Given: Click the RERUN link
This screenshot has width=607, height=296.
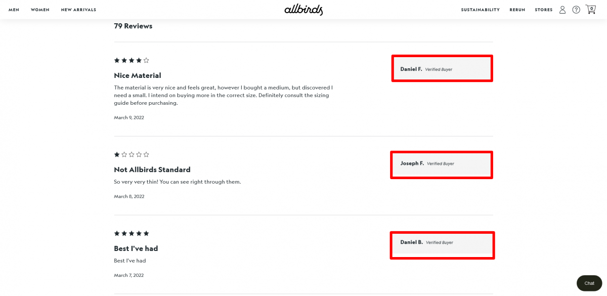Looking at the screenshot, I should [517, 9].
